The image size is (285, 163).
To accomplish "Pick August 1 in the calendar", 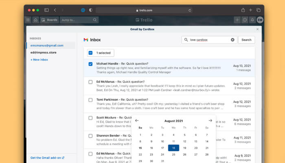I will 140,135.
